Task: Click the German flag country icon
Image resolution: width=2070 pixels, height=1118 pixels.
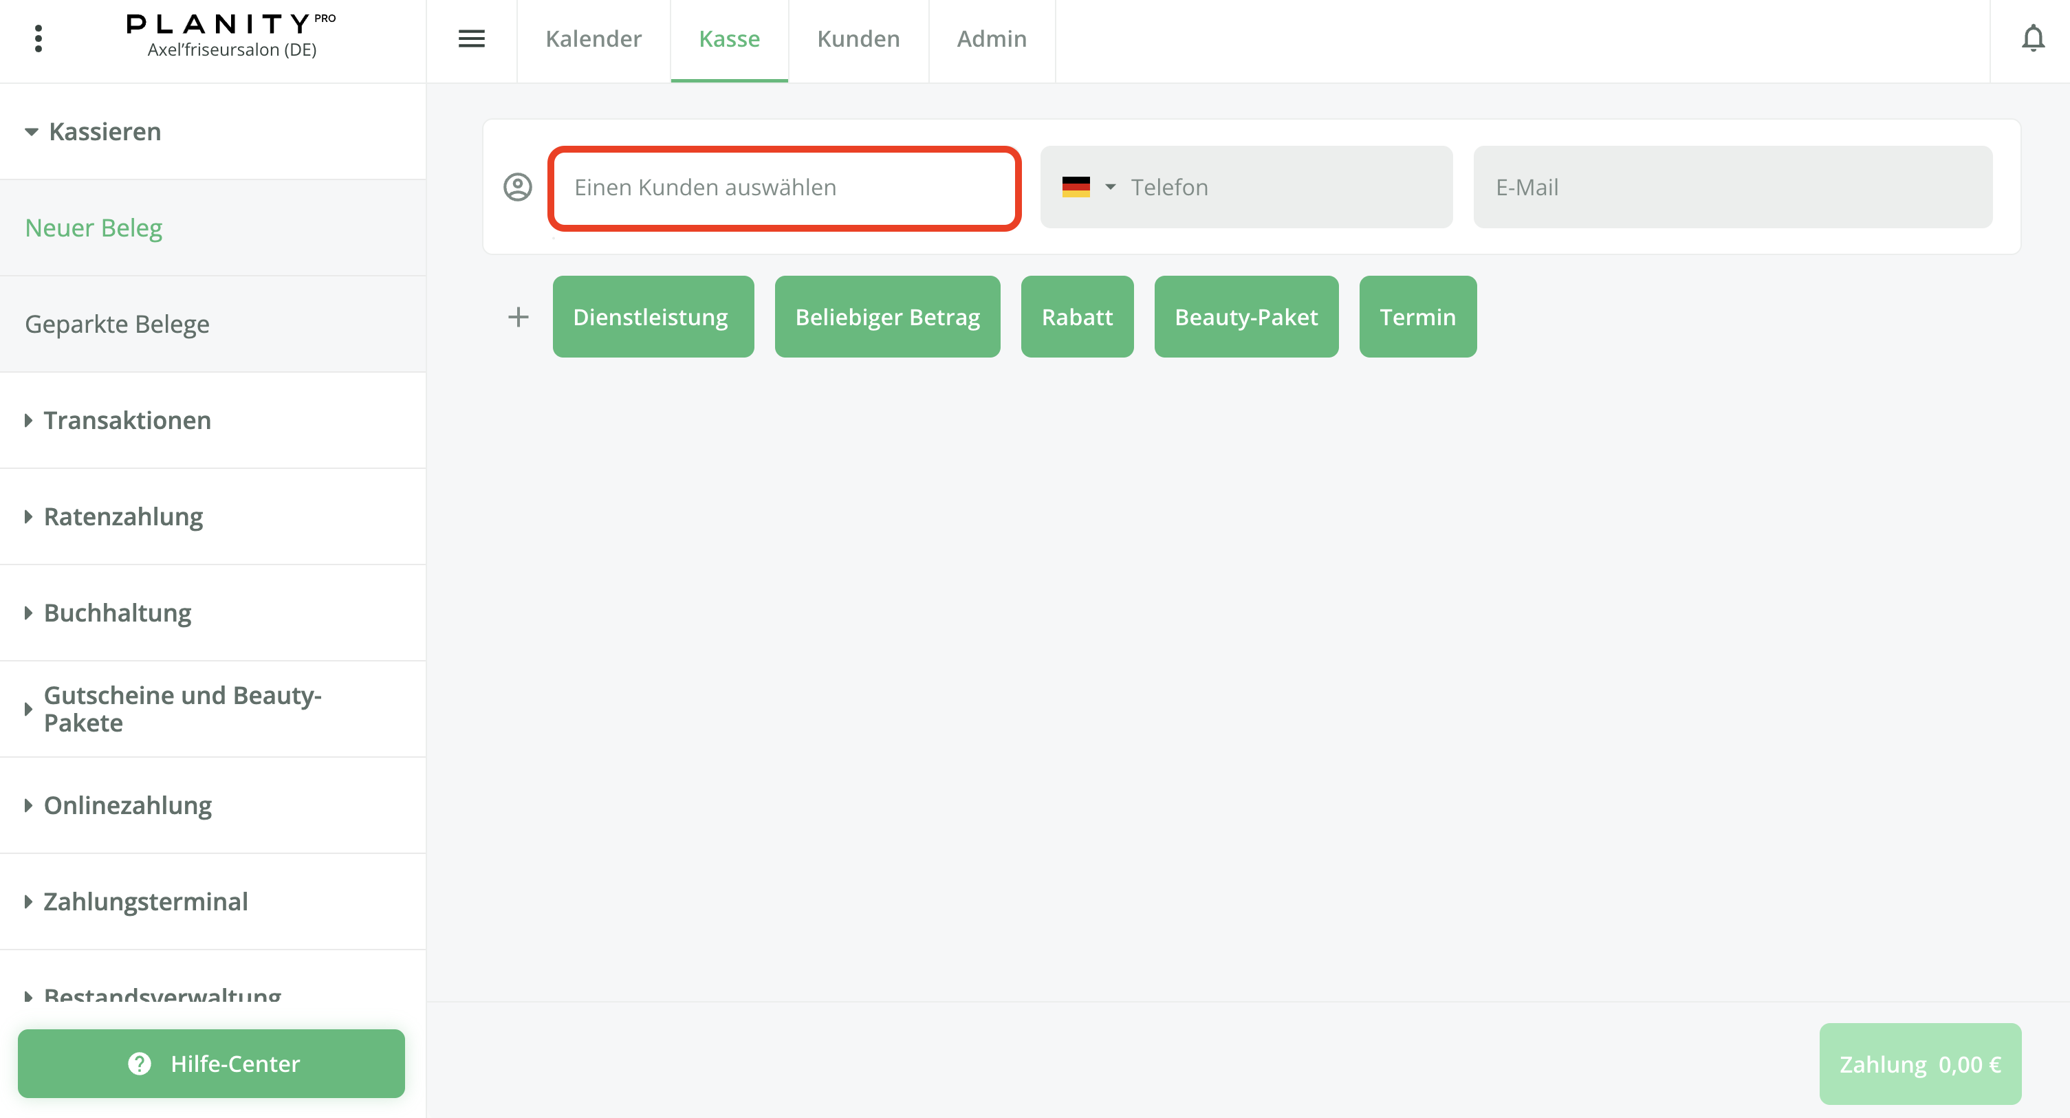Action: [x=1075, y=187]
